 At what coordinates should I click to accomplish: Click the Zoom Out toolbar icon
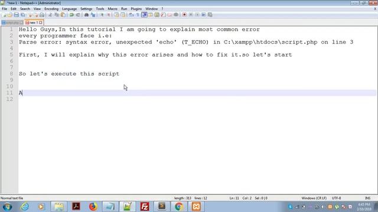click(109, 15)
